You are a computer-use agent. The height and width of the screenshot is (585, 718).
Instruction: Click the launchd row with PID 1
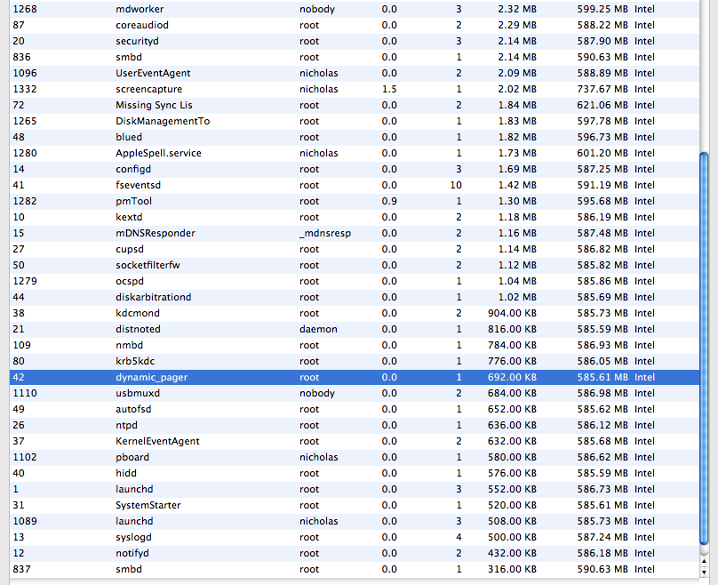point(355,490)
